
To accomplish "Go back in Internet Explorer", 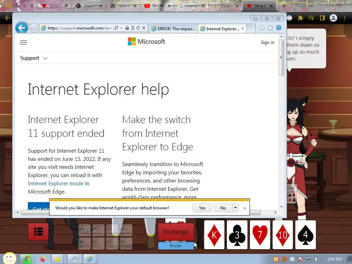I will [22, 28].
